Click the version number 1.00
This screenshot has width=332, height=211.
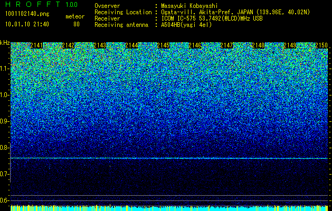point(71,4)
